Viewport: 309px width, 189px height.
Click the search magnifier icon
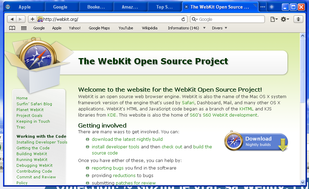(x=195, y=19)
